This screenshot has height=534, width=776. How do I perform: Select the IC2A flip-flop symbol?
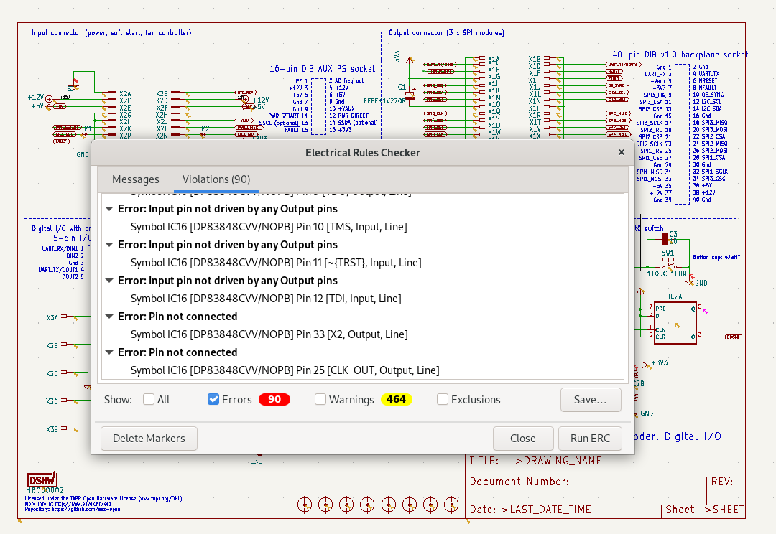click(675, 322)
